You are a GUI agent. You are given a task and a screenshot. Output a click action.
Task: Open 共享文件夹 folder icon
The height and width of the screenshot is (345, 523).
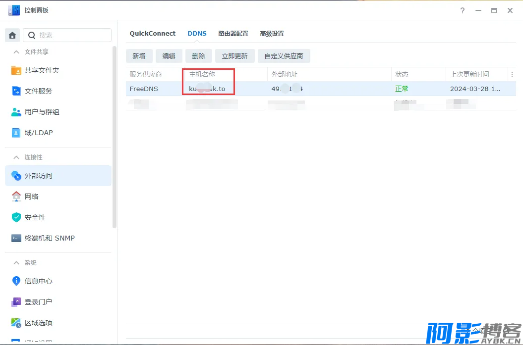coord(16,70)
